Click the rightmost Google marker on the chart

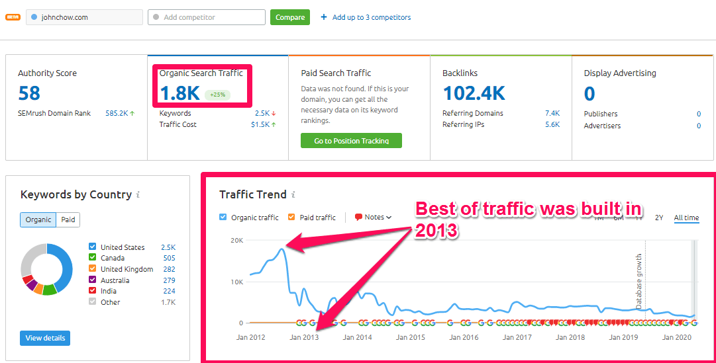(x=694, y=323)
